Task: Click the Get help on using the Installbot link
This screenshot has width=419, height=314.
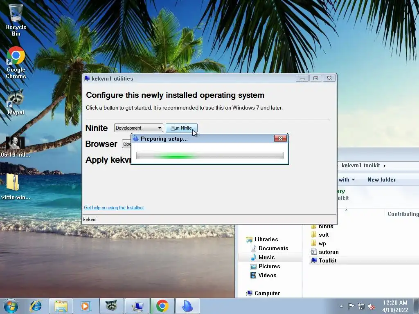Action: (114, 207)
